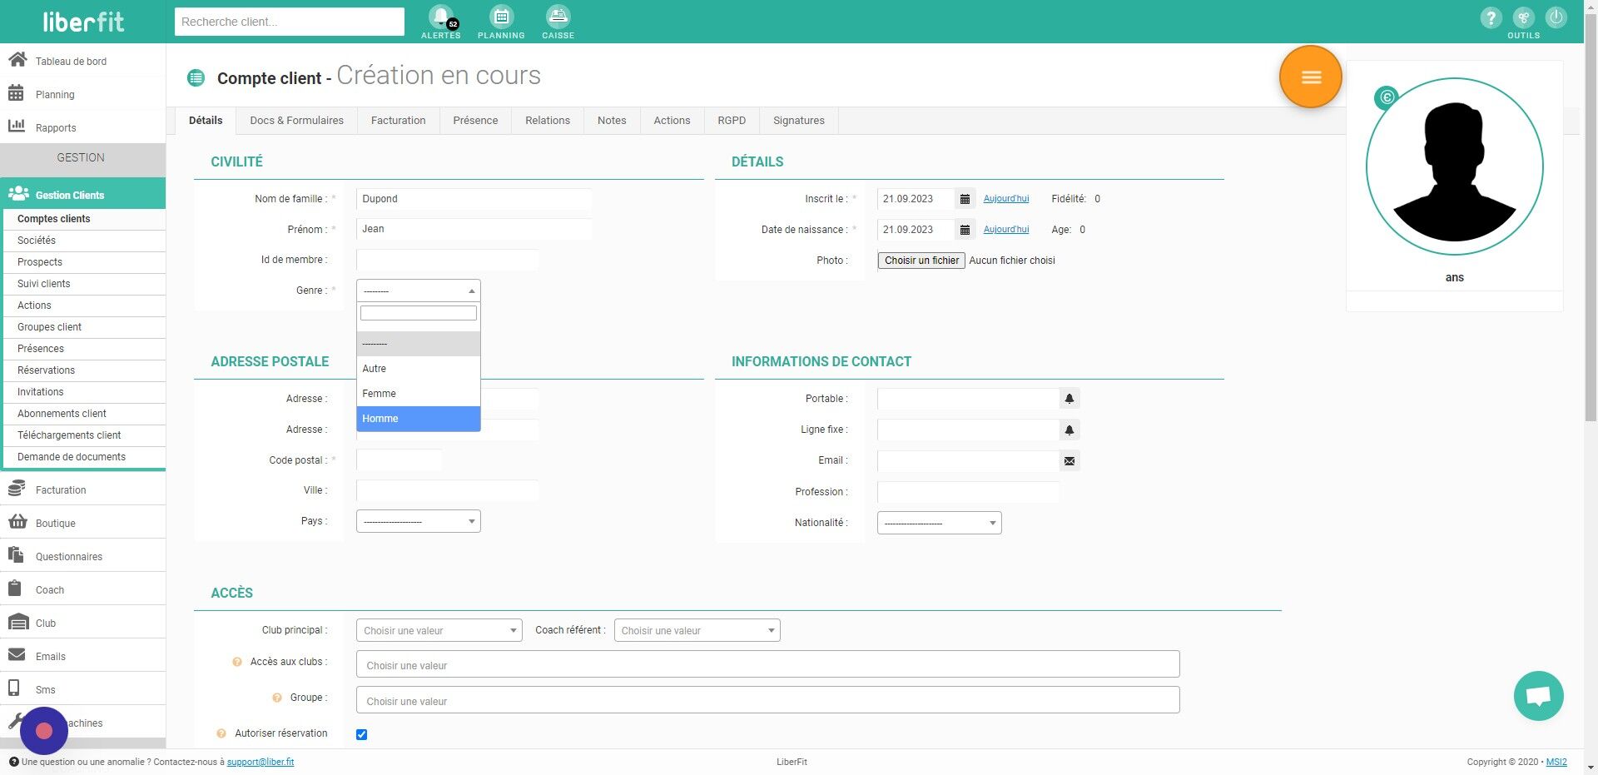The height and width of the screenshot is (775, 1598).
Task: Open the Outils tools icon
Action: point(1523,17)
